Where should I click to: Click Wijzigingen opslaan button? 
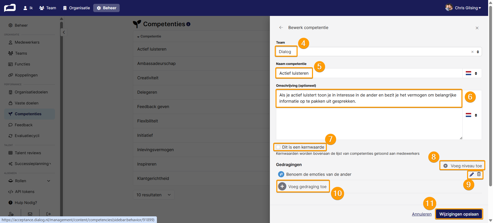click(x=459, y=214)
